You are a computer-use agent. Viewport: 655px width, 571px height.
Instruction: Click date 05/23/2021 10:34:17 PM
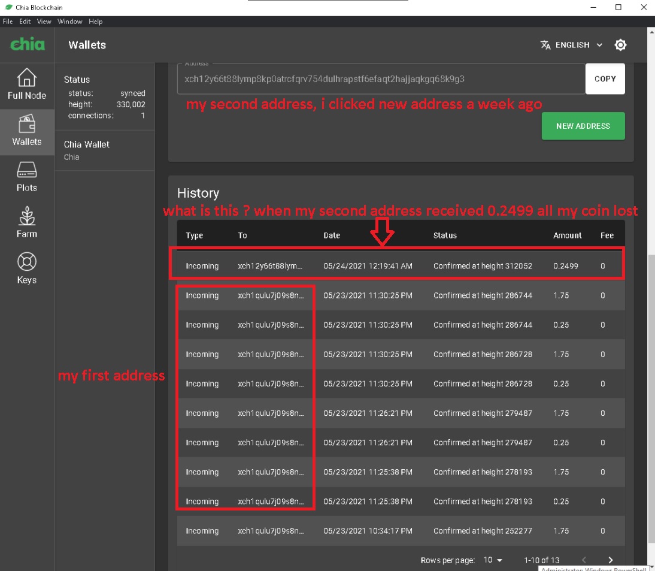[x=368, y=531]
